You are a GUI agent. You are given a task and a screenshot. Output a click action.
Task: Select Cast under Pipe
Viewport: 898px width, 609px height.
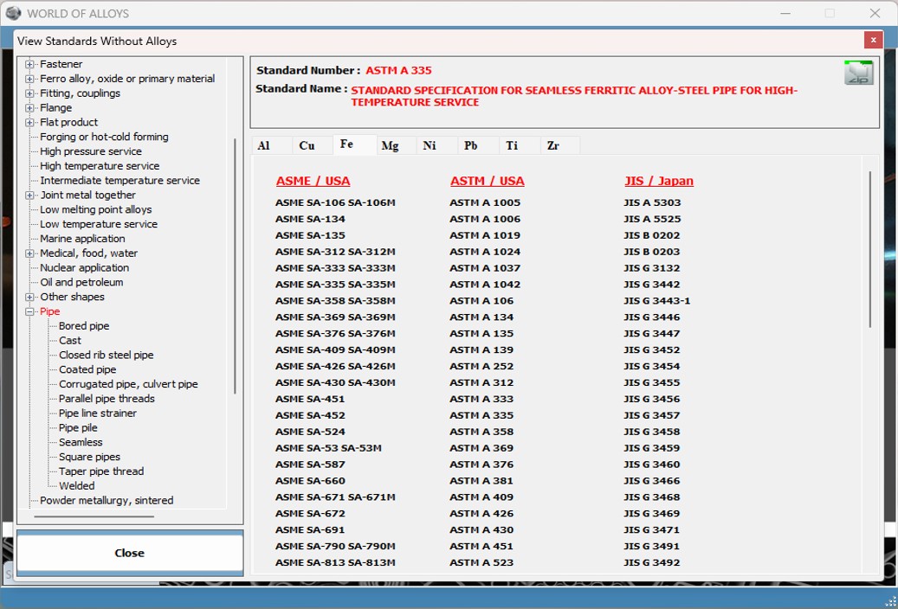point(70,341)
